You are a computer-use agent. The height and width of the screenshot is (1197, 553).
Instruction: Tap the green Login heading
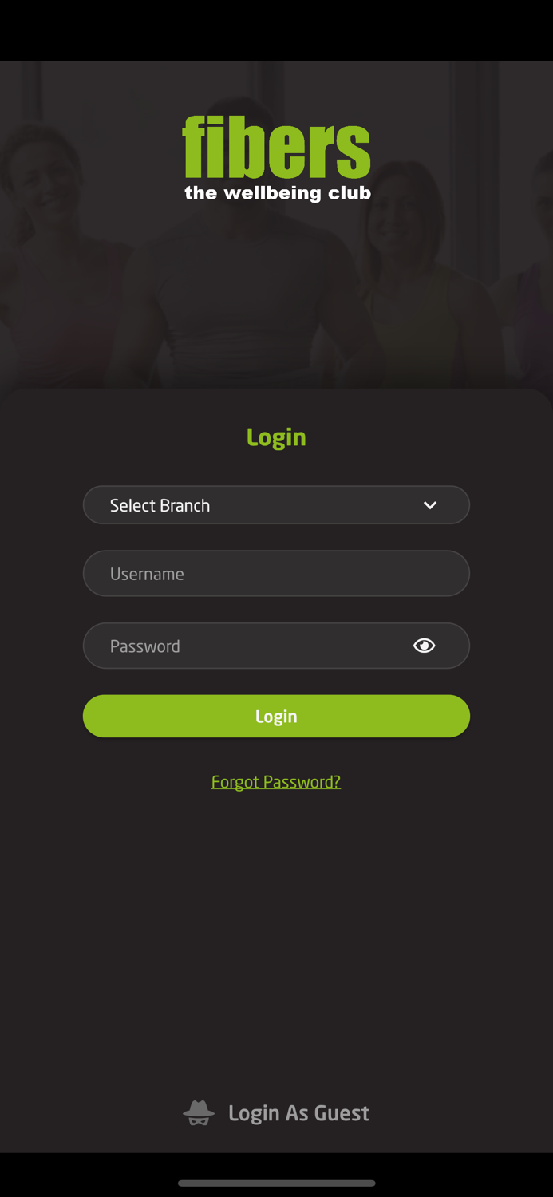[276, 437]
